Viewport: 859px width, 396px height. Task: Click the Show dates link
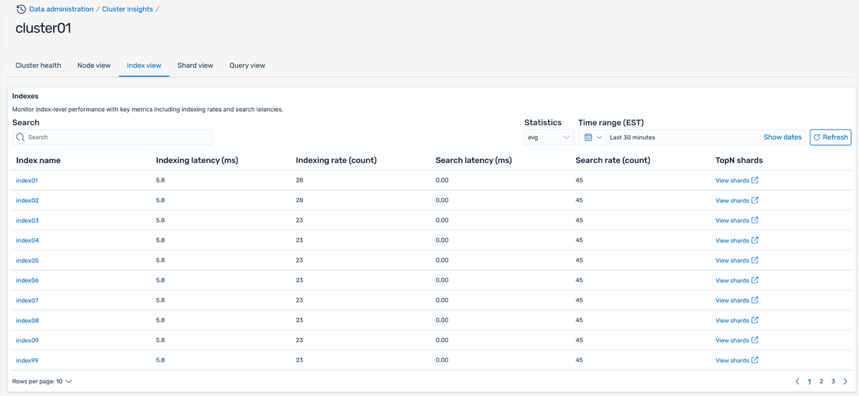782,137
